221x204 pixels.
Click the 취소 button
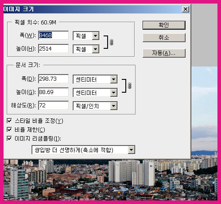coord(164,38)
